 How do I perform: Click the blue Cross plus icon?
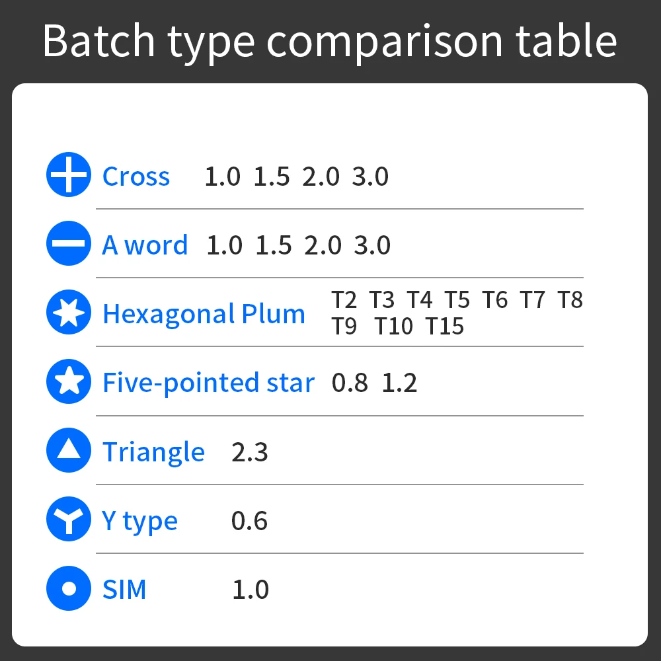pyautogui.click(x=69, y=175)
